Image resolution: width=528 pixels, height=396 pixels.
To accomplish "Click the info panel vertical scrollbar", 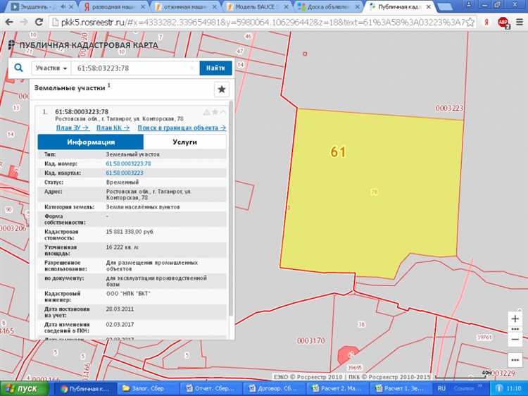I will pyautogui.click(x=231, y=208).
